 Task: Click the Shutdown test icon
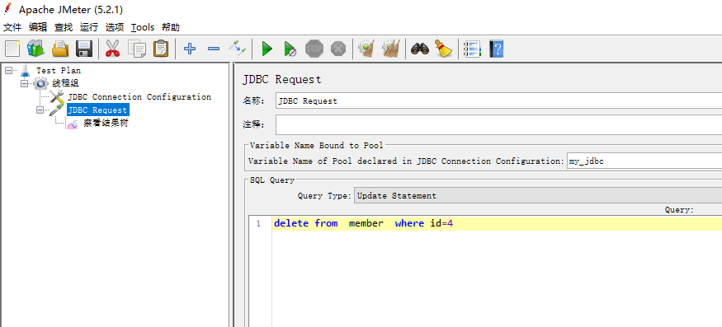click(338, 49)
